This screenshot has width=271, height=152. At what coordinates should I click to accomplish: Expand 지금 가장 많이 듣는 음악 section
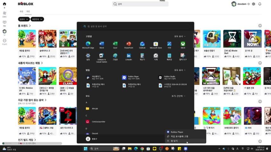pyautogui.click(x=32, y=100)
